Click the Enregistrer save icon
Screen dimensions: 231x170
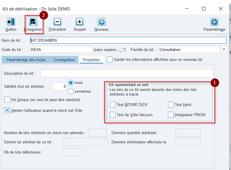[x=33, y=22]
